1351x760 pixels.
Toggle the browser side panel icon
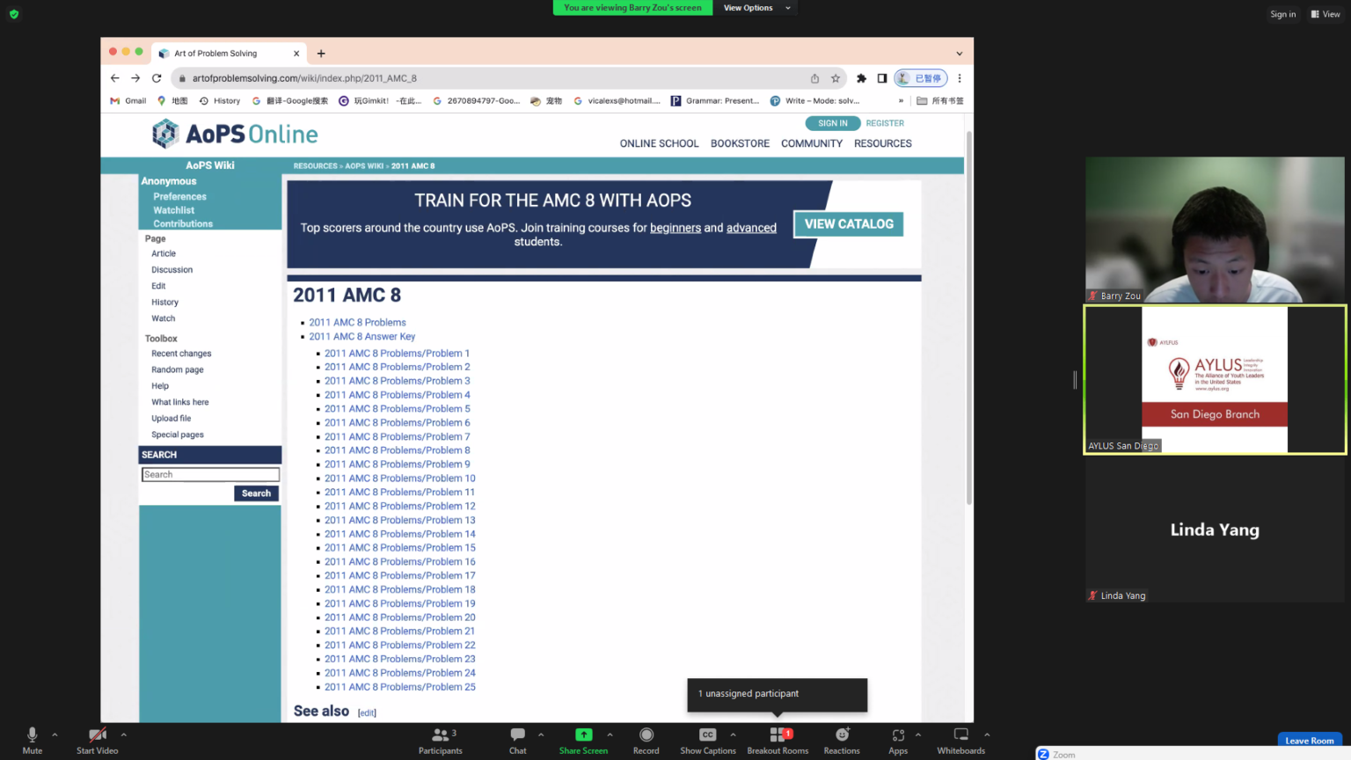pyautogui.click(x=882, y=78)
